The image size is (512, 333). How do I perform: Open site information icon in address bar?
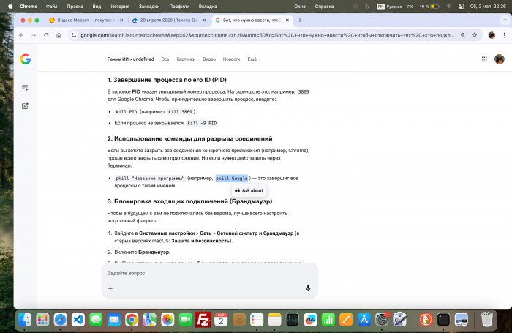point(74,35)
